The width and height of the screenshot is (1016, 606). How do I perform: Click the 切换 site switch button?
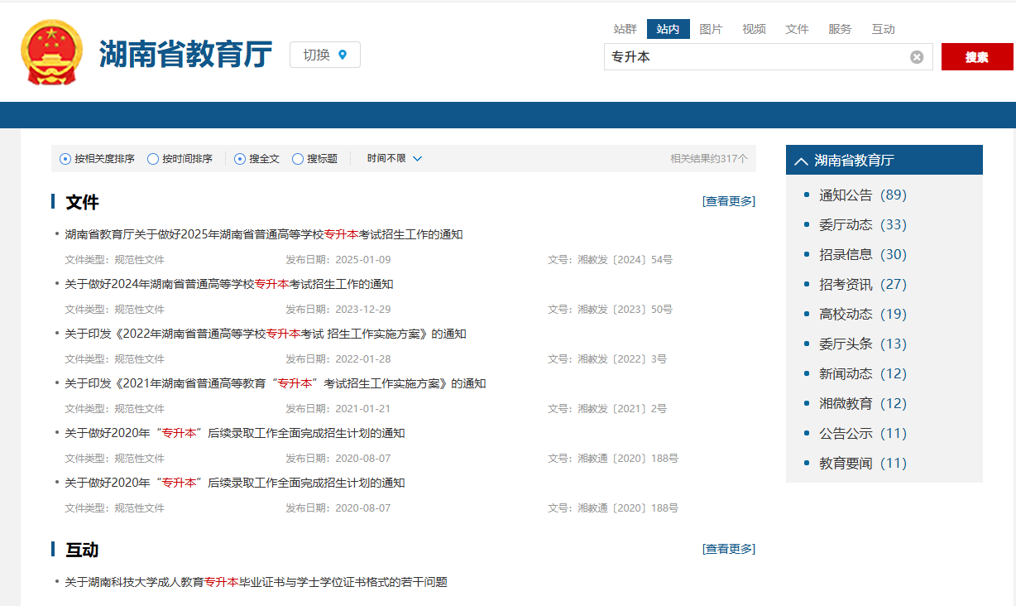click(x=325, y=55)
